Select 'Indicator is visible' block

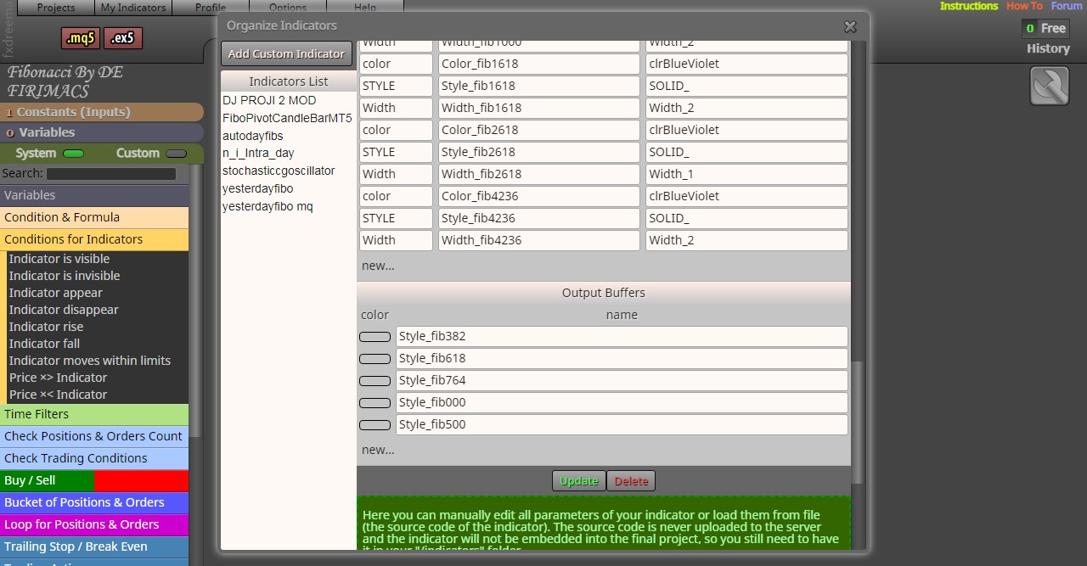tap(98, 259)
